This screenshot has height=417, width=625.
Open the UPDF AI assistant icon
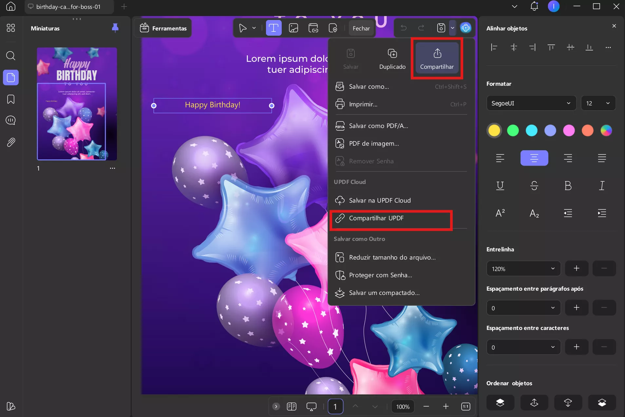pyautogui.click(x=465, y=28)
